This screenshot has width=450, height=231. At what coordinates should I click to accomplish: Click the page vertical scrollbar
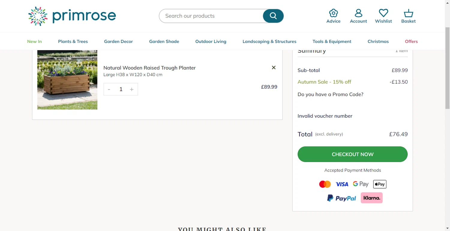447,120
